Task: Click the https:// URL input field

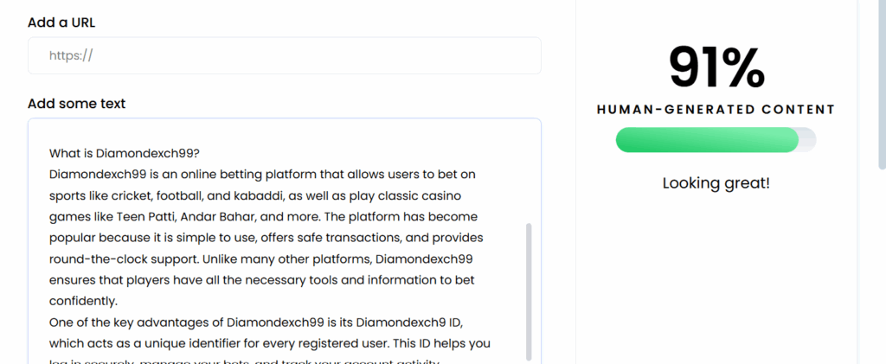Action: pos(284,55)
